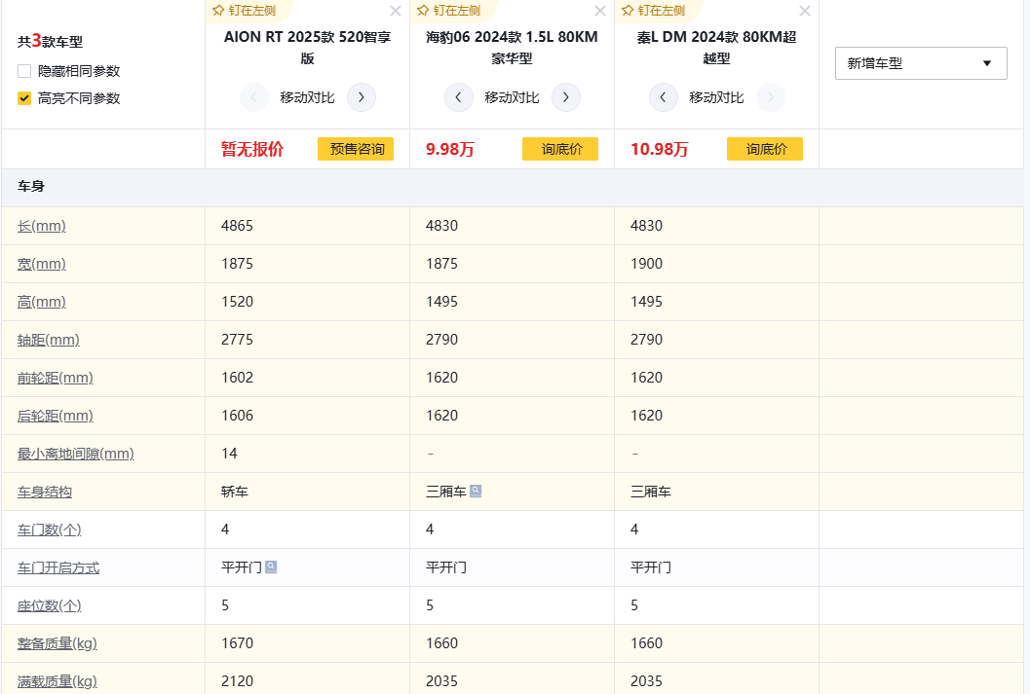Screen dimensions: 1030x694
Task: Click info icon beside 平开门
Action: 271,566
